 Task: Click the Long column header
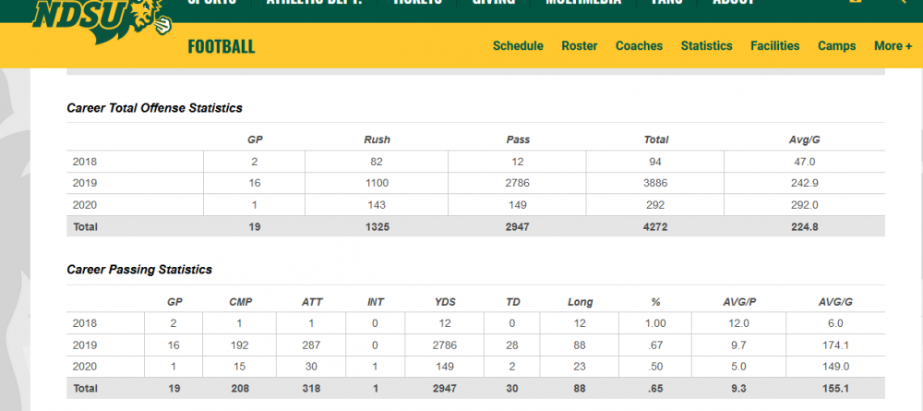[x=580, y=302]
